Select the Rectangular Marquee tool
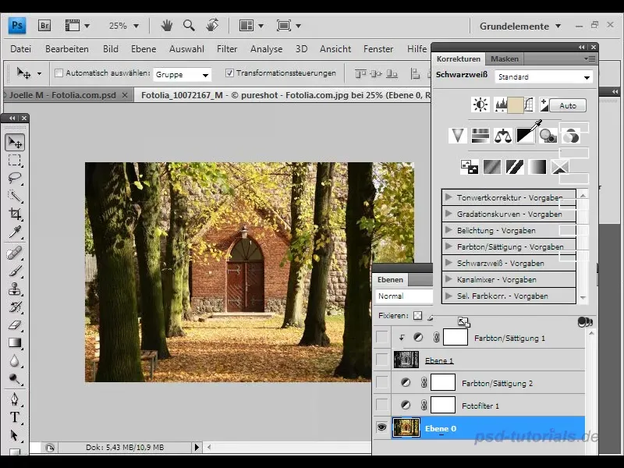This screenshot has height=468, width=624. tap(15, 160)
